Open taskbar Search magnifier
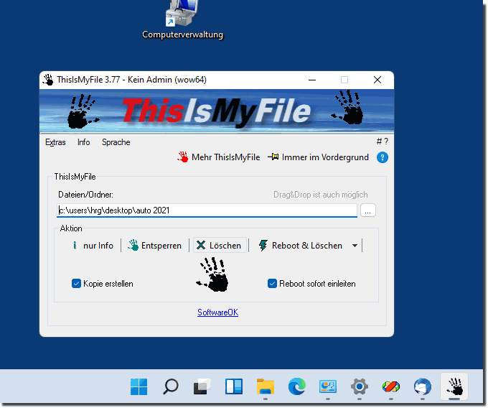Screen dimensions: 488x408 click(x=171, y=387)
